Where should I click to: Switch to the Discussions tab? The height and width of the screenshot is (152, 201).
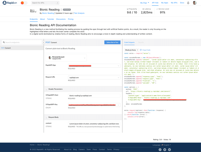(61, 19)
